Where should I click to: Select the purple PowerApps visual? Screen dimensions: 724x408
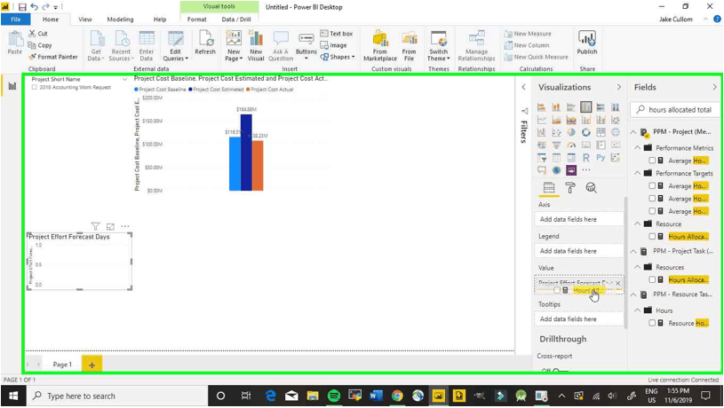pyautogui.click(x=571, y=170)
